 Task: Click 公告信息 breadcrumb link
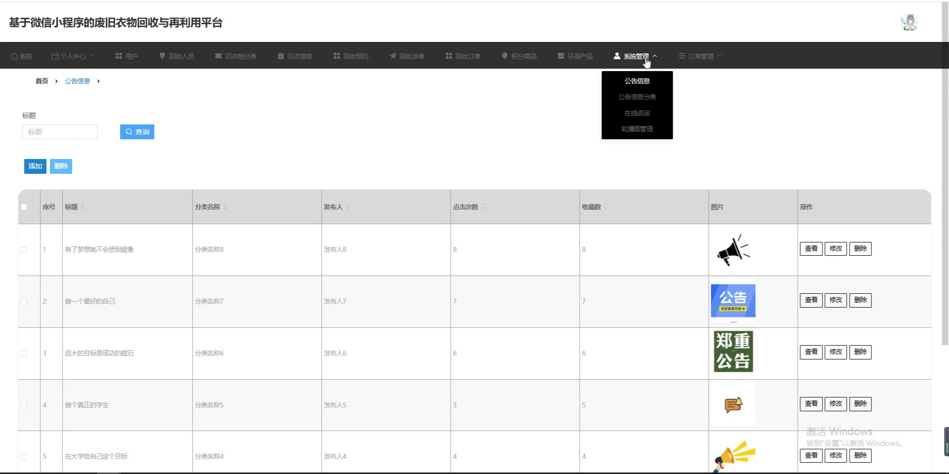click(x=78, y=81)
